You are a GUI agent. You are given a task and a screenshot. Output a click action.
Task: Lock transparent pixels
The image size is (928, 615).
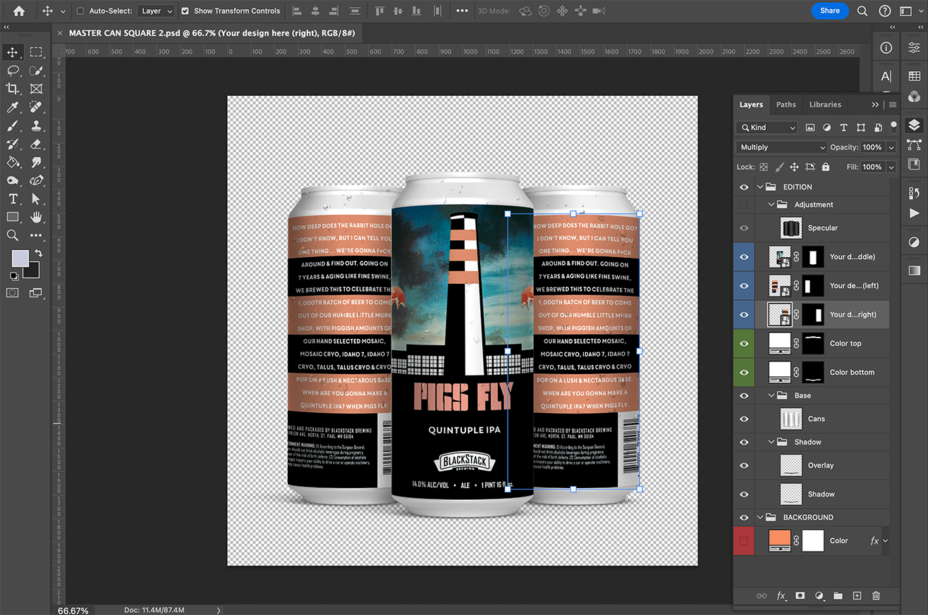click(763, 167)
